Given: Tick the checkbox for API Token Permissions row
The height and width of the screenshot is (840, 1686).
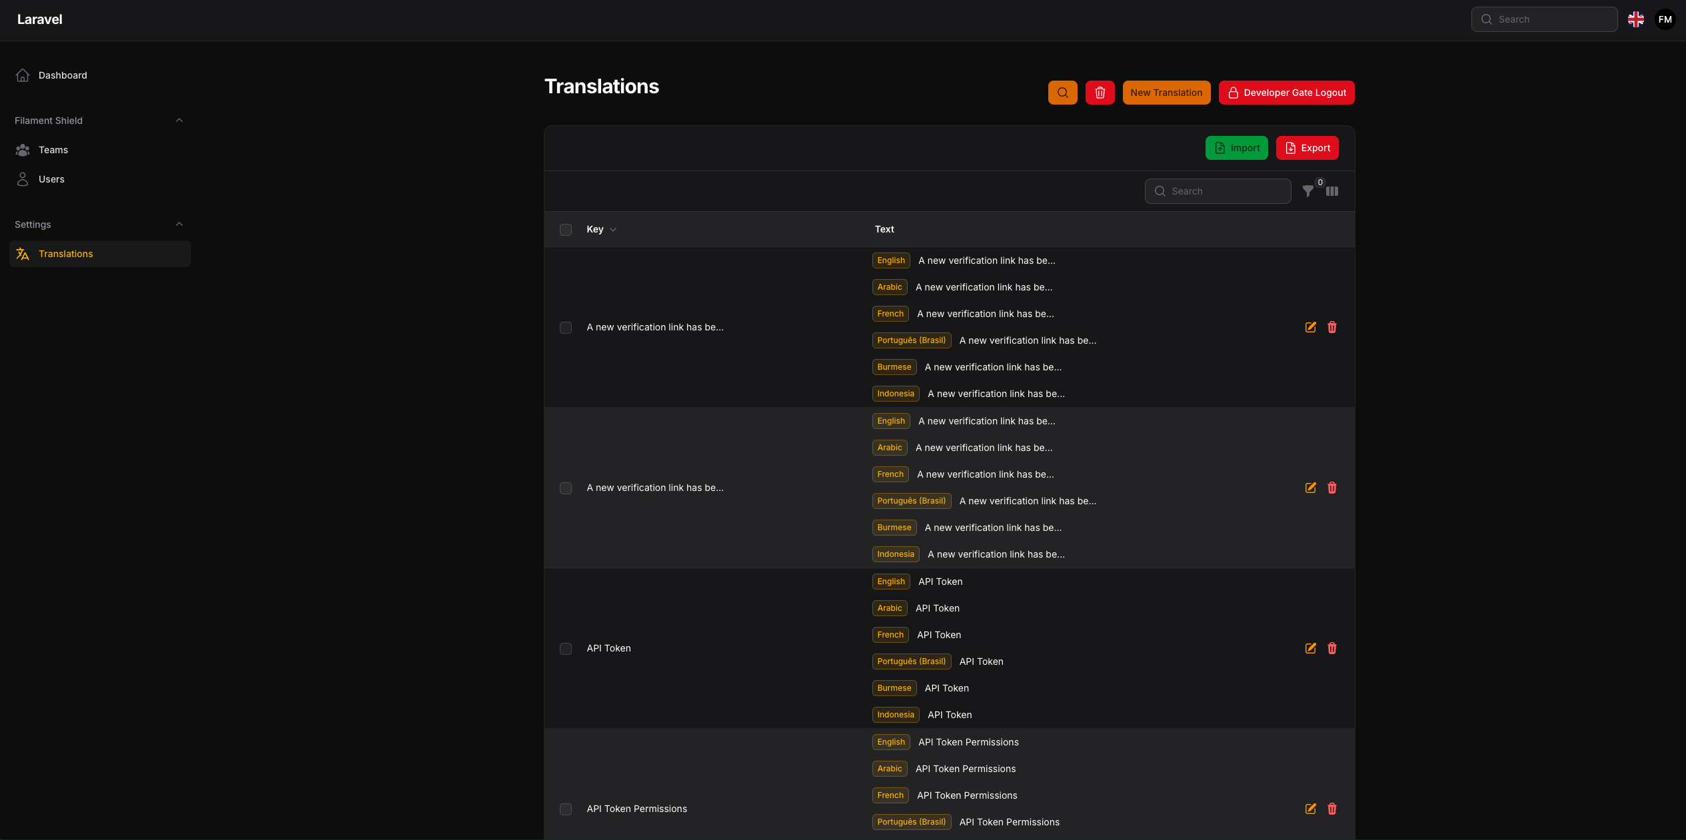Looking at the screenshot, I should tap(566, 809).
